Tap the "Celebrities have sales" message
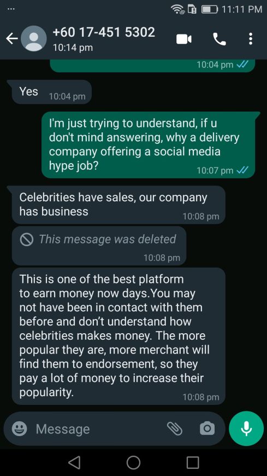 coord(119,205)
